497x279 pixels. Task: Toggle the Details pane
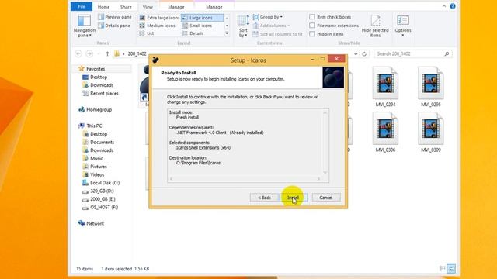(x=114, y=26)
